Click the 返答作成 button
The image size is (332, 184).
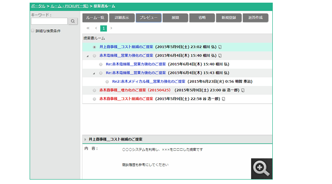pyautogui.click(x=256, y=18)
